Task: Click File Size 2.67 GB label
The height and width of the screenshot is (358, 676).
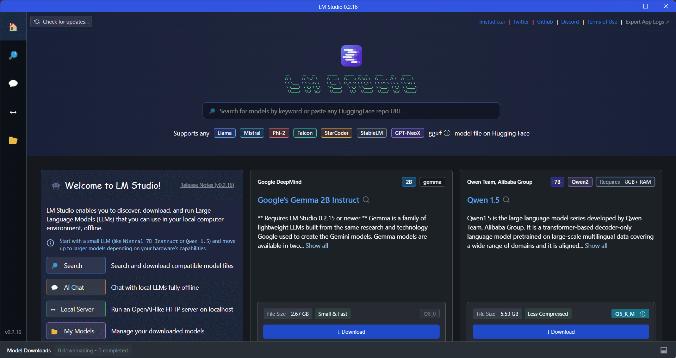Action: (x=288, y=314)
